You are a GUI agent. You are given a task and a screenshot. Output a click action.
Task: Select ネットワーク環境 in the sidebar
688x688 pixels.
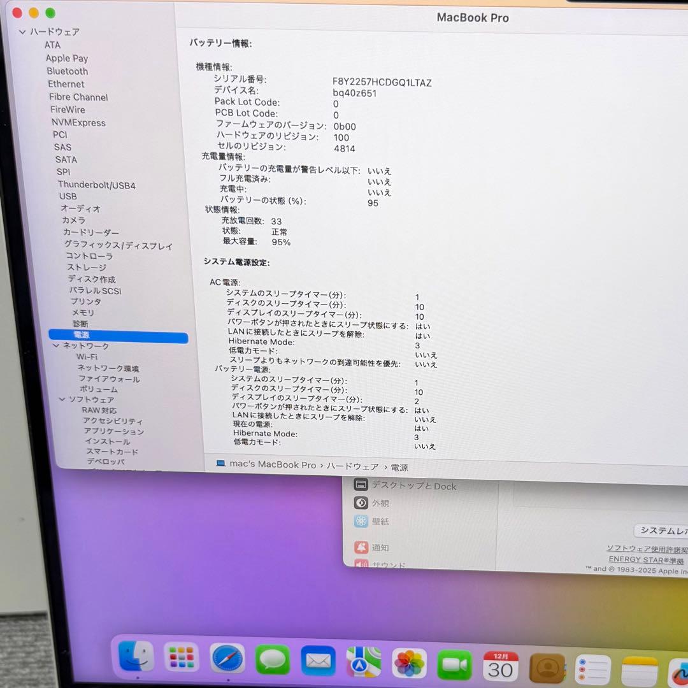point(108,368)
